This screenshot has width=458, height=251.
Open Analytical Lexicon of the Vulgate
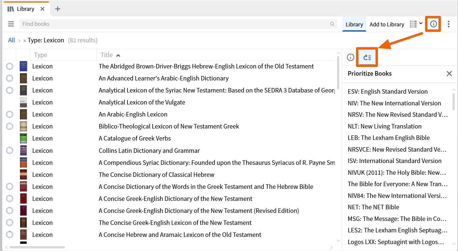[x=142, y=102]
